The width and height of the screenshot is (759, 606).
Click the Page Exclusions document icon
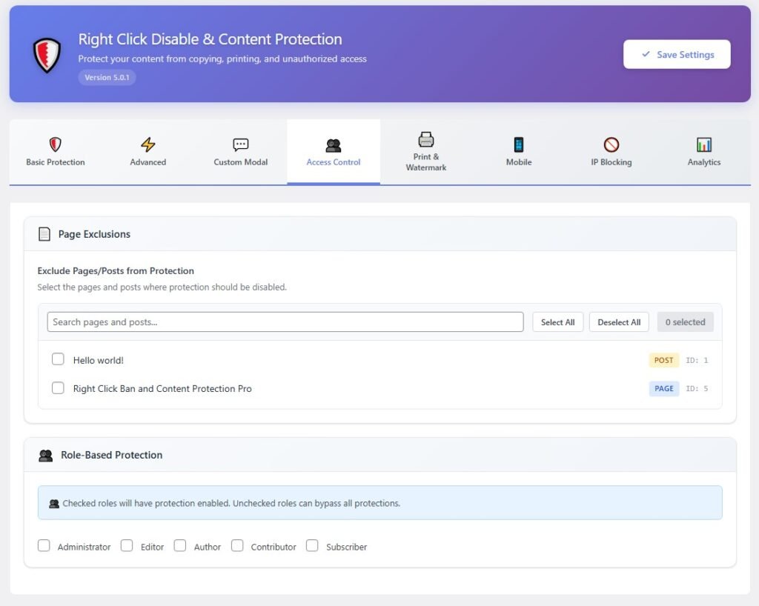pos(44,234)
